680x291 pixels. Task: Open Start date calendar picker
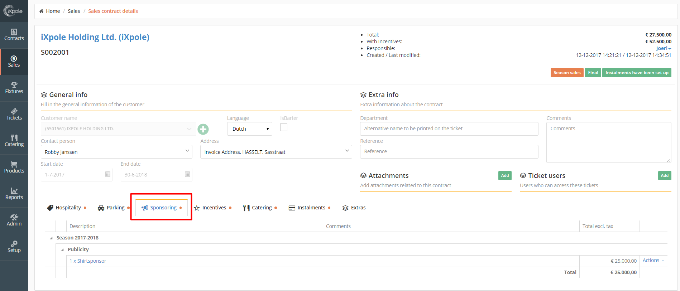pyautogui.click(x=107, y=174)
